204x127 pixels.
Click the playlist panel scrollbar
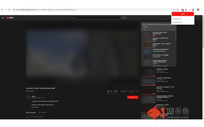tap(176, 35)
